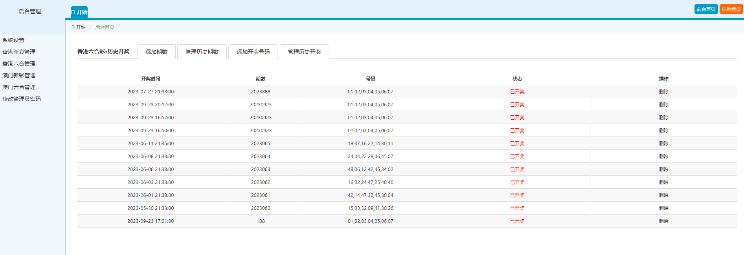Delete the record for period 2023060
744x255 pixels.
tap(663, 208)
